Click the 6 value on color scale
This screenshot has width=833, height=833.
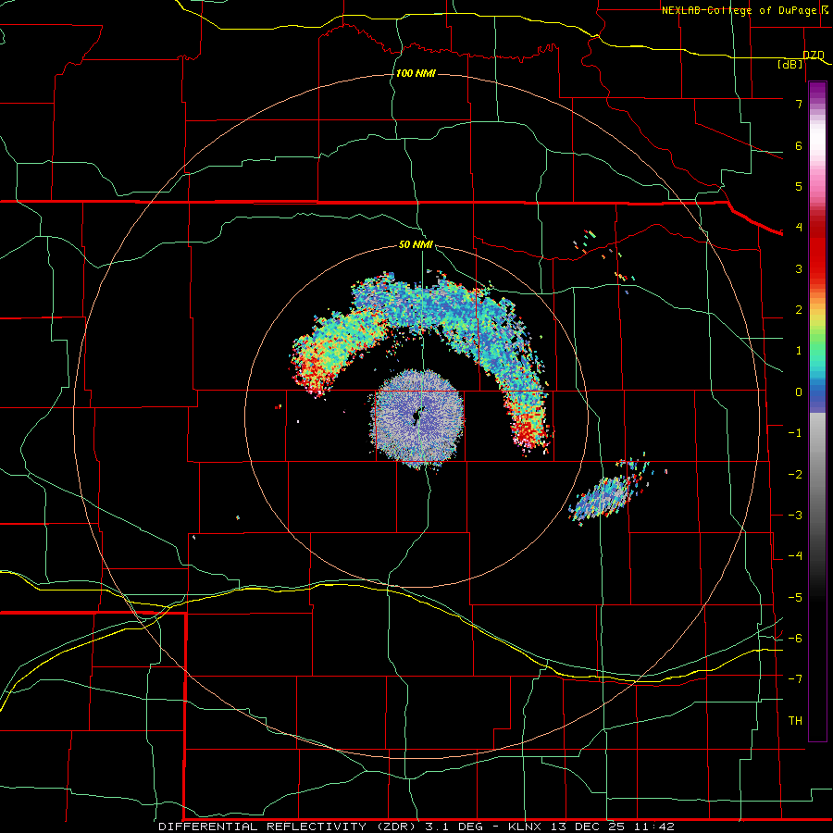click(799, 145)
